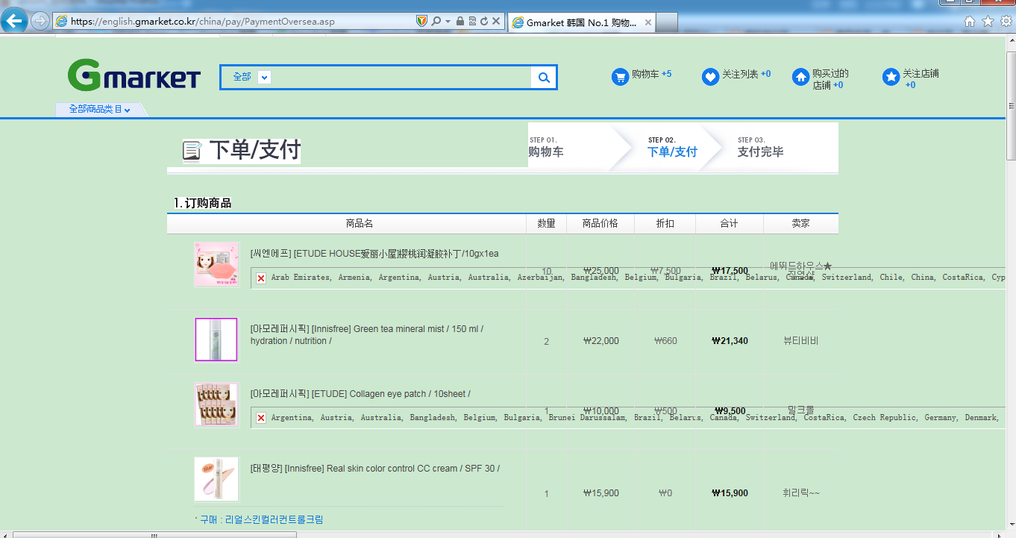This screenshot has height=538, width=1016.
Task: Click the address bar search magnifier icon
Action: tap(436, 21)
